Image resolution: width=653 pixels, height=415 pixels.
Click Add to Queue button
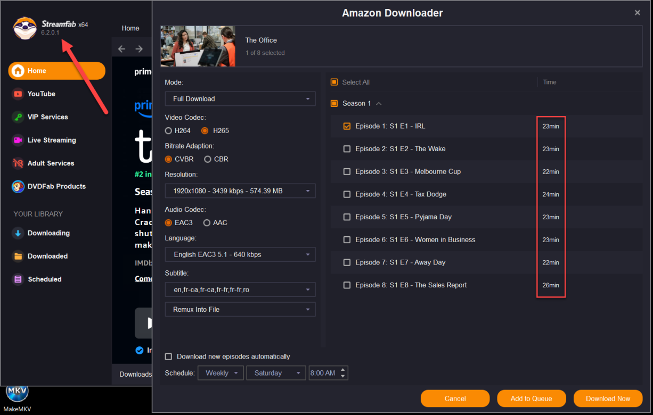point(531,399)
